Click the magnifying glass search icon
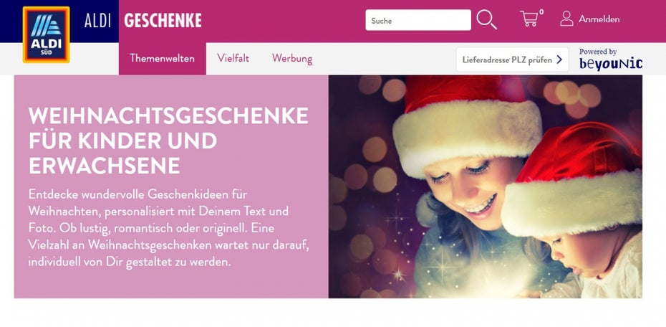The image size is (666, 327). coord(486,19)
